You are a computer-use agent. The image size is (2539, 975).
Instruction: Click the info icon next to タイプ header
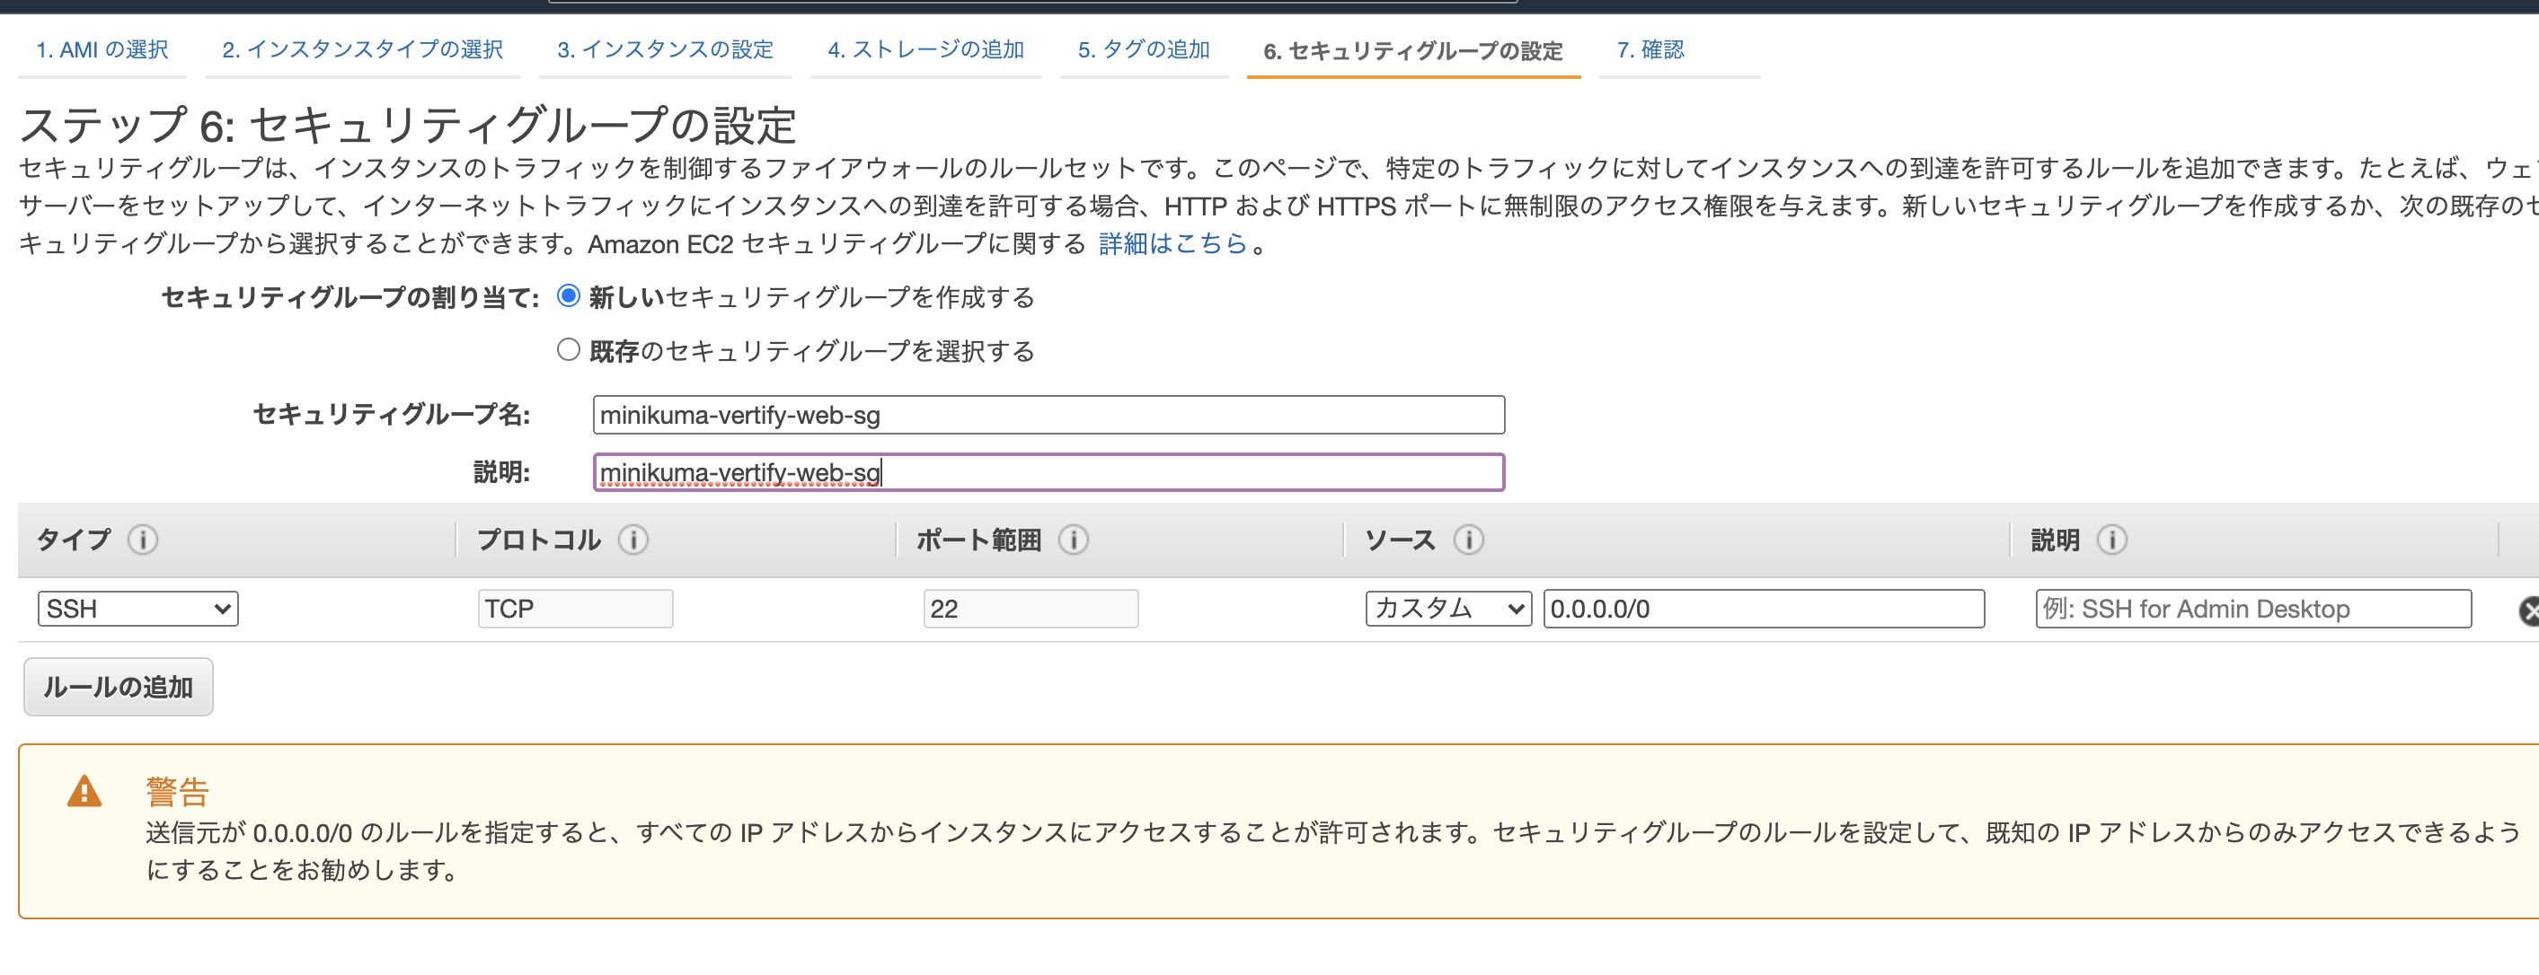143,540
